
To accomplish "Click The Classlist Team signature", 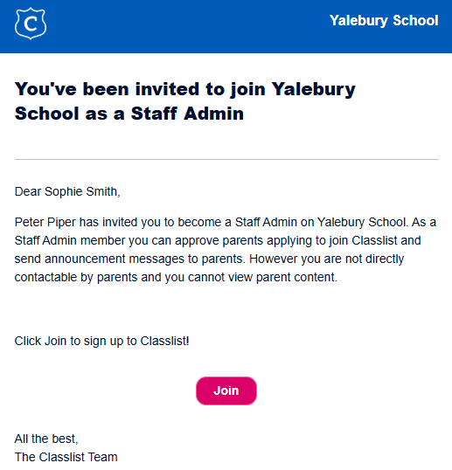I will [66, 457].
